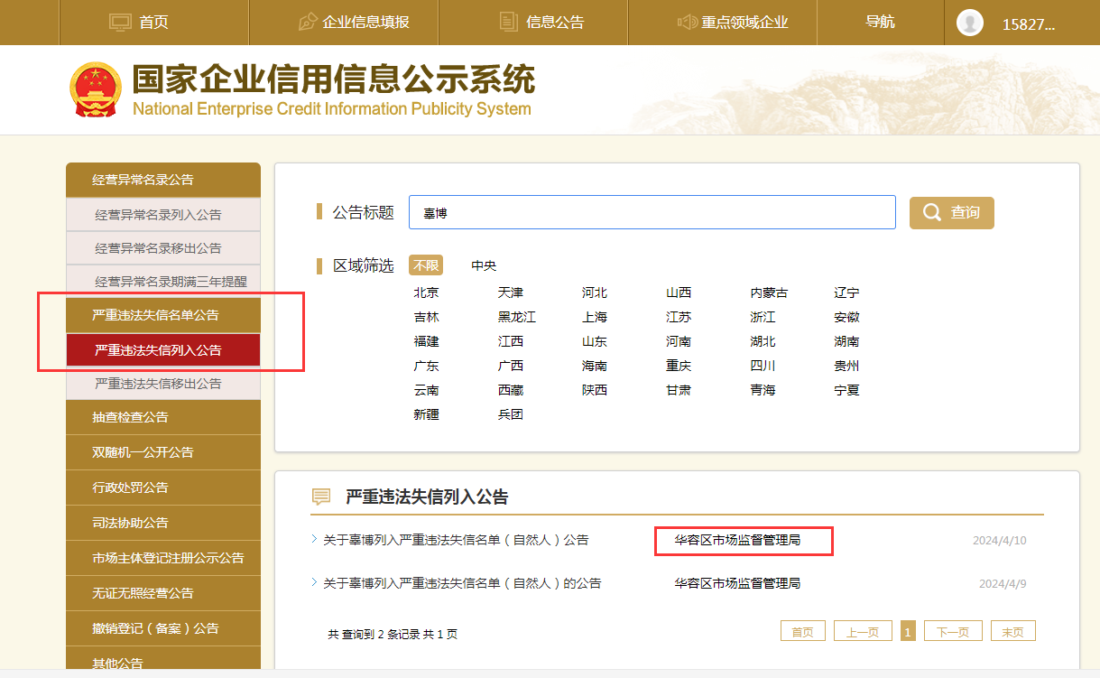This screenshot has width=1100, height=678.
Task: Expand 市场主体登记注册公示公告 sidebar section
Action: click(163, 558)
